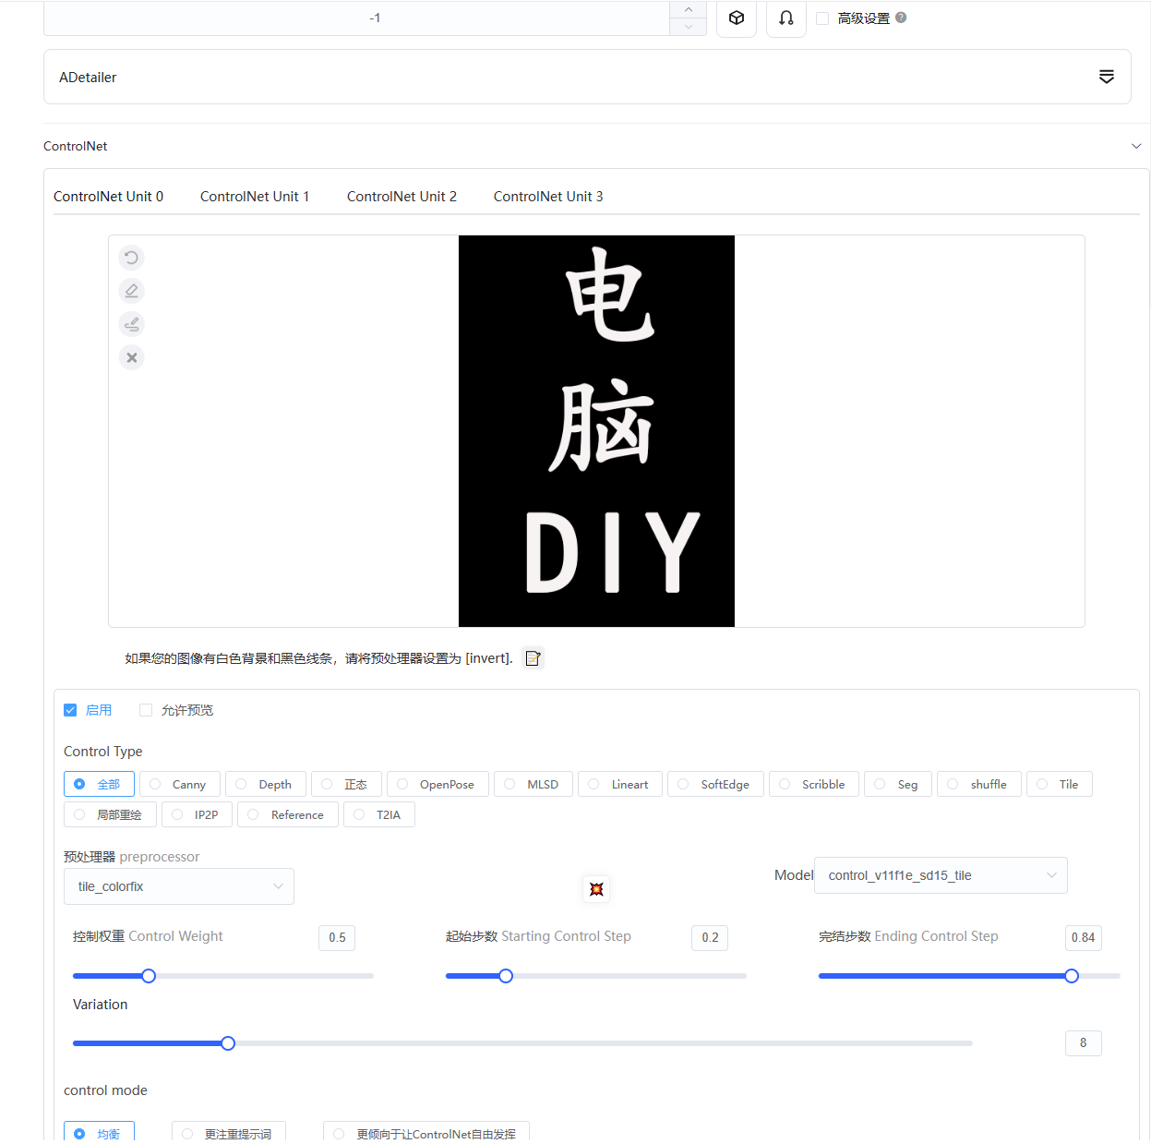This screenshot has height=1144, width=1151.
Task: Uncheck the 启用 enable checkbox
Action: [x=70, y=710]
